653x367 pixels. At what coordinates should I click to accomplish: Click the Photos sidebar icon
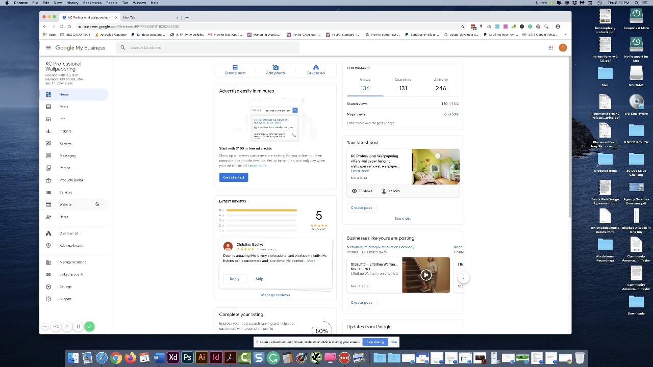(48, 168)
